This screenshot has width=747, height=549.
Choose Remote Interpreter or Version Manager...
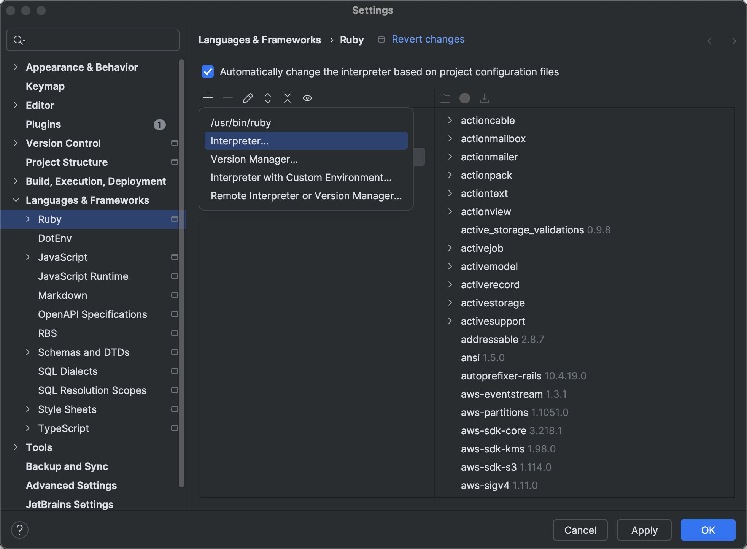tap(306, 195)
